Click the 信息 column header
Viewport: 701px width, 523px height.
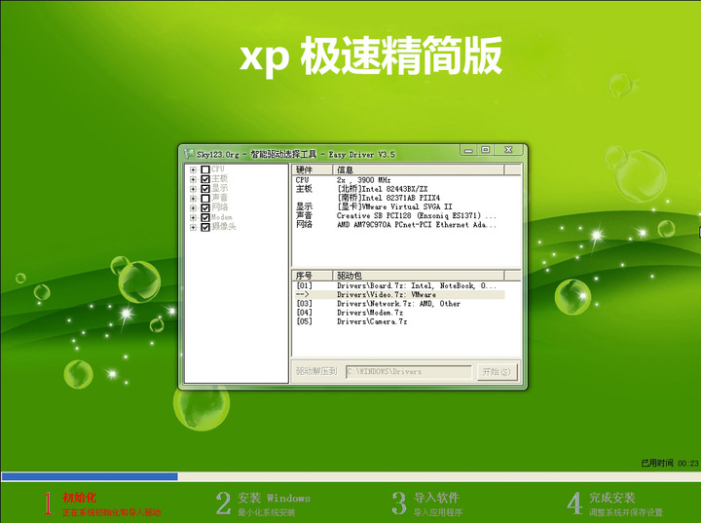point(419,169)
